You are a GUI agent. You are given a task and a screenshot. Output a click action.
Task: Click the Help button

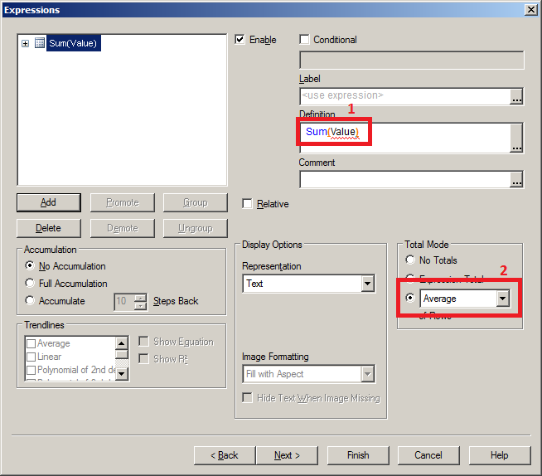click(x=500, y=455)
